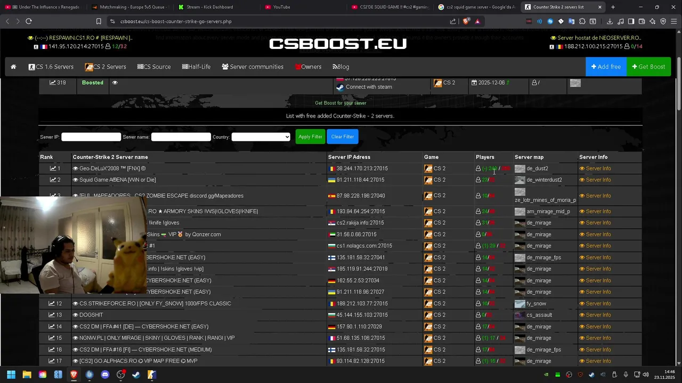
Task: Click eye icon of Geo-DeLuX 2008 server
Action: click(76, 169)
